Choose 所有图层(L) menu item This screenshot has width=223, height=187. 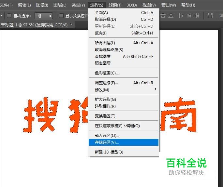tap(124, 43)
